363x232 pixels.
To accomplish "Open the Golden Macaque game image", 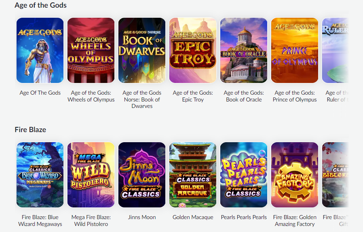I will tap(193, 175).
